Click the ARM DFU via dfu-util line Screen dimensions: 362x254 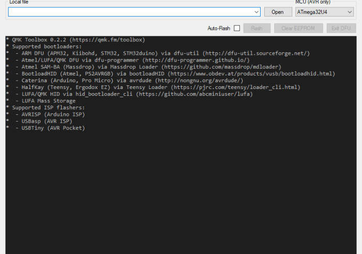[x=158, y=53]
